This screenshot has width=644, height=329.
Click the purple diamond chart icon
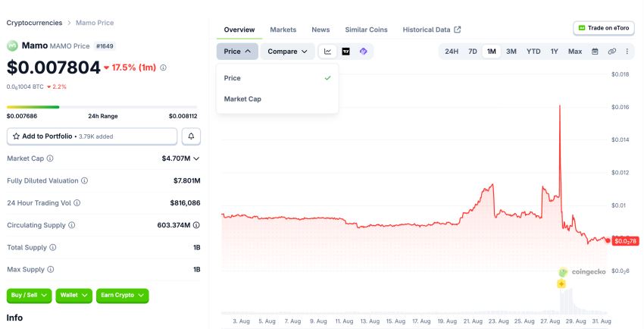pos(363,52)
